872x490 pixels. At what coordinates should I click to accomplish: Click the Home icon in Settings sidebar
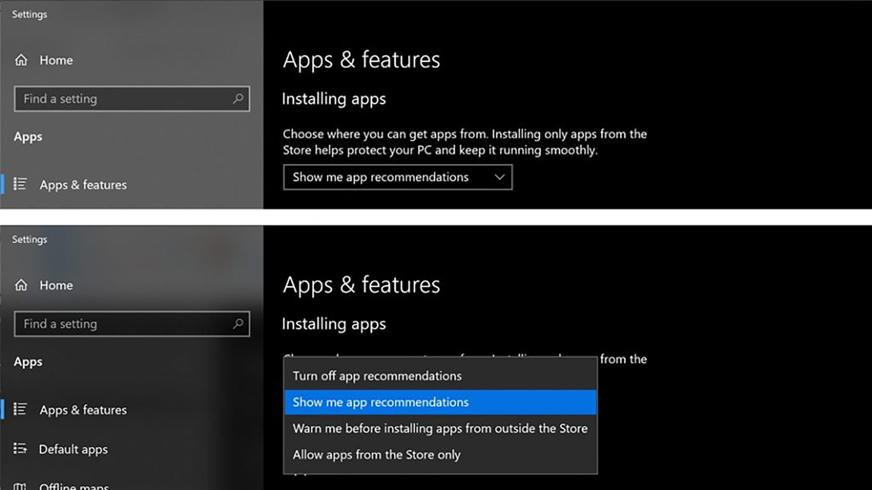coord(21,60)
